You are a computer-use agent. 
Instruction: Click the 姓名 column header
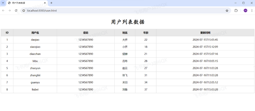coord(125,33)
